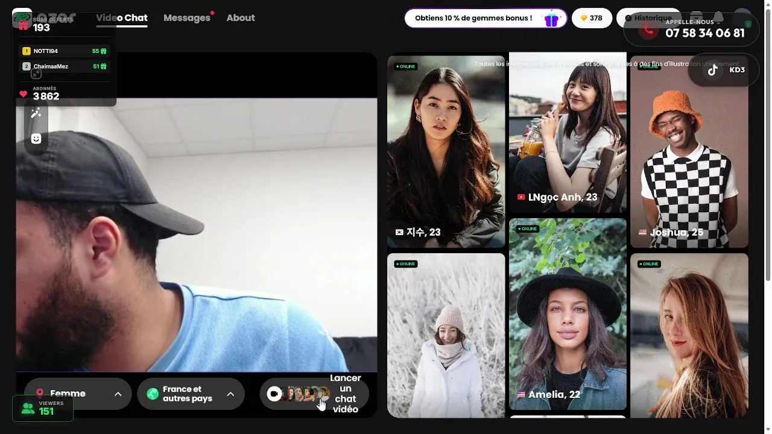Open the 378 gems balance
This screenshot has width=772, height=434.
point(592,18)
